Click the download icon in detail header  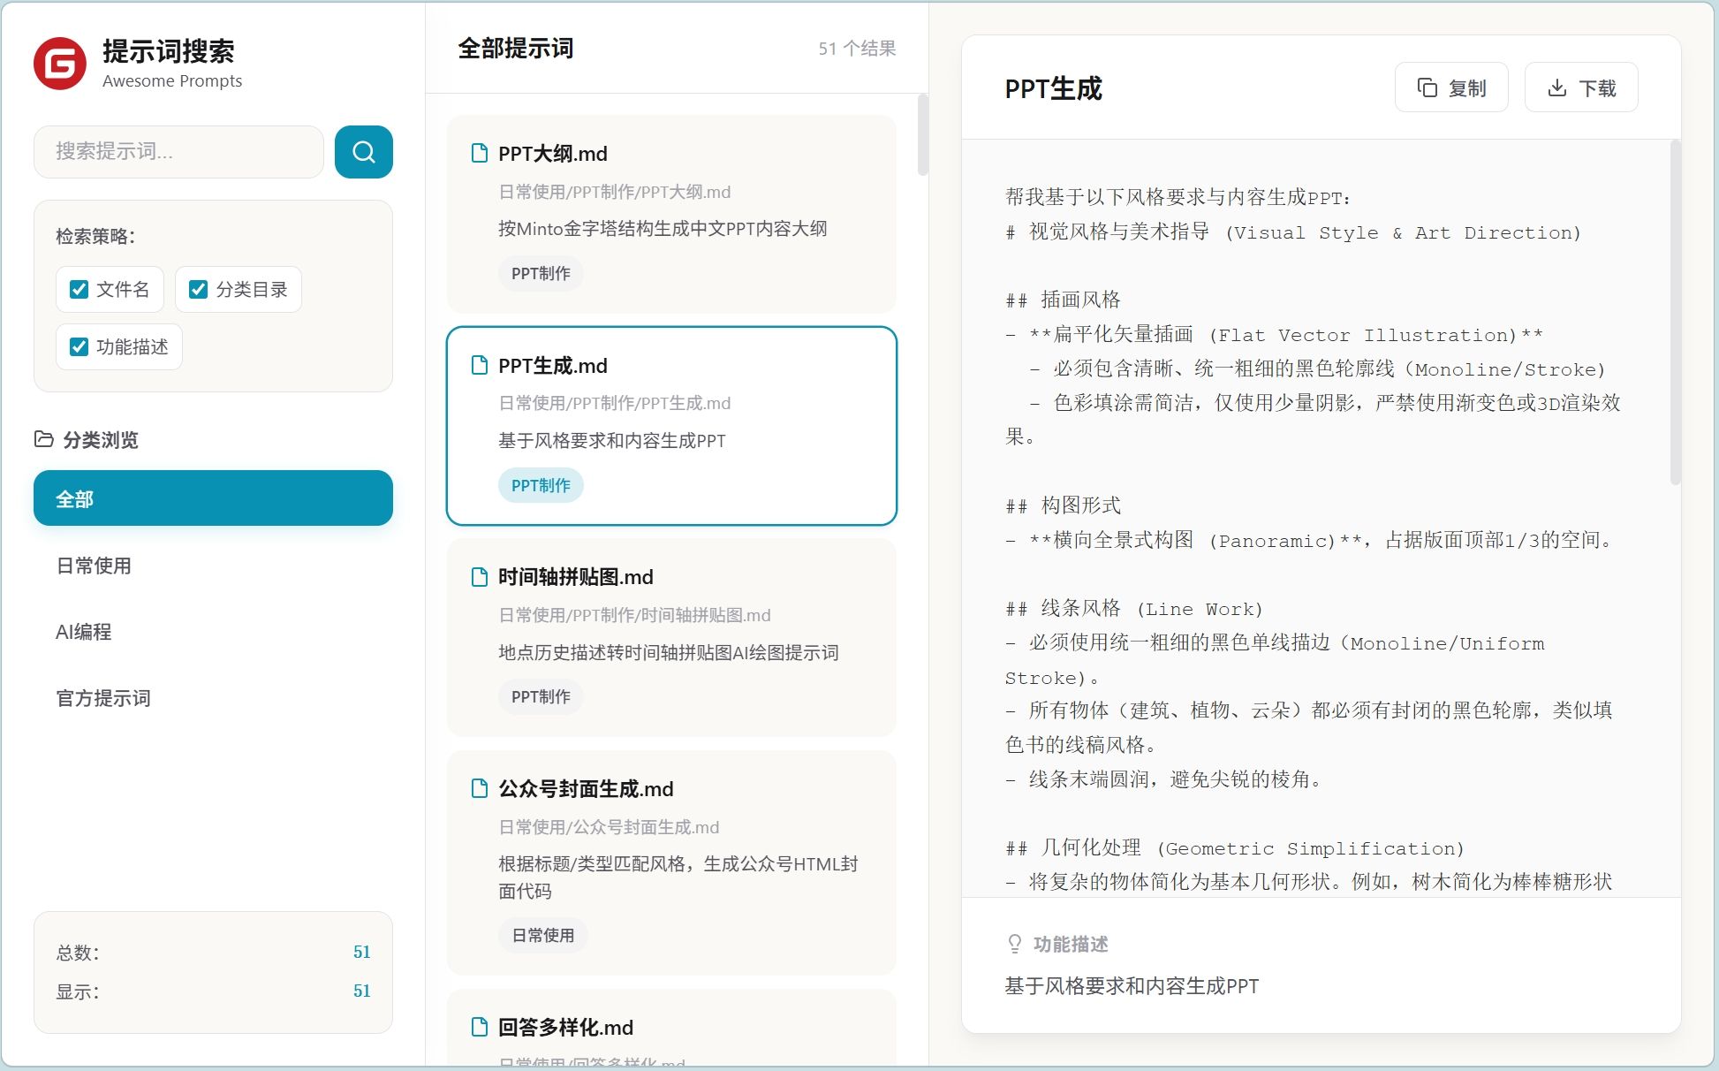coord(1557,87)
